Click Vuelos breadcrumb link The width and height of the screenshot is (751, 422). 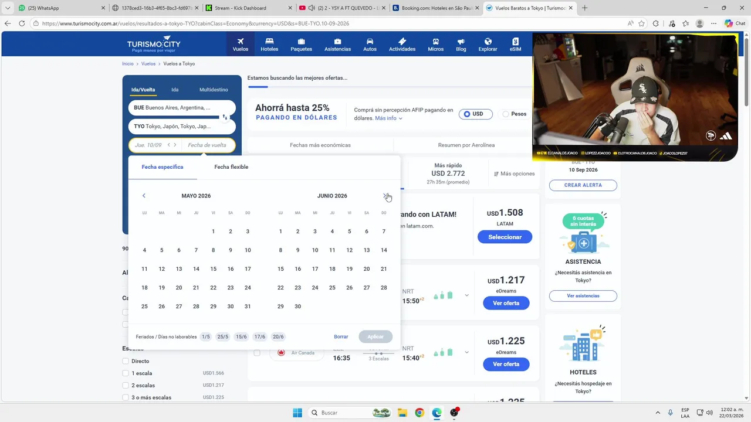coord(148,63)
